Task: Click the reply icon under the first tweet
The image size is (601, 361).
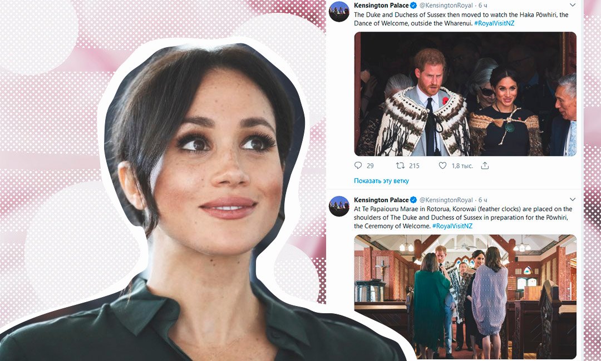Action: (358, 166)
